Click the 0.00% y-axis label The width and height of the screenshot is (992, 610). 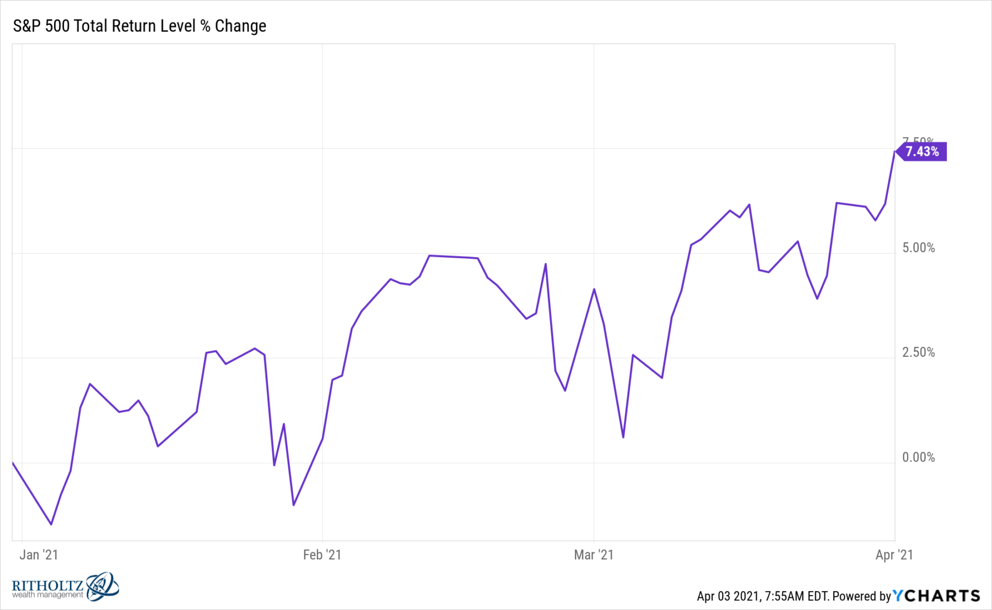coord(918,457)
